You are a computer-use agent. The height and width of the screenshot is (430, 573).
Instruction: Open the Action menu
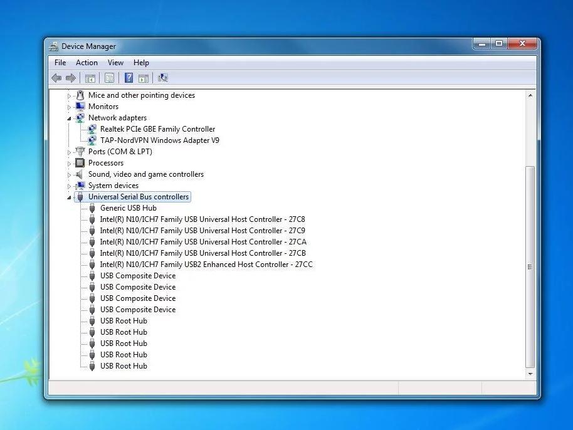point(87,63)
